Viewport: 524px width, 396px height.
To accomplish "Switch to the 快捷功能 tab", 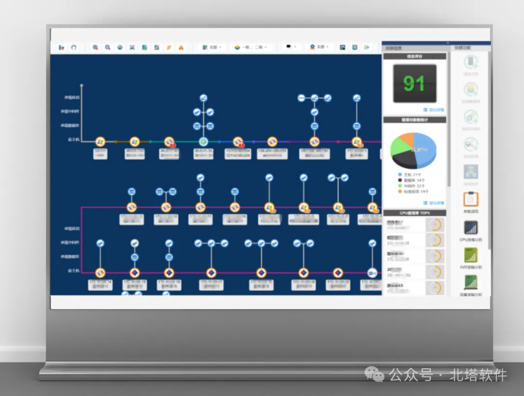I will [462, 48].
